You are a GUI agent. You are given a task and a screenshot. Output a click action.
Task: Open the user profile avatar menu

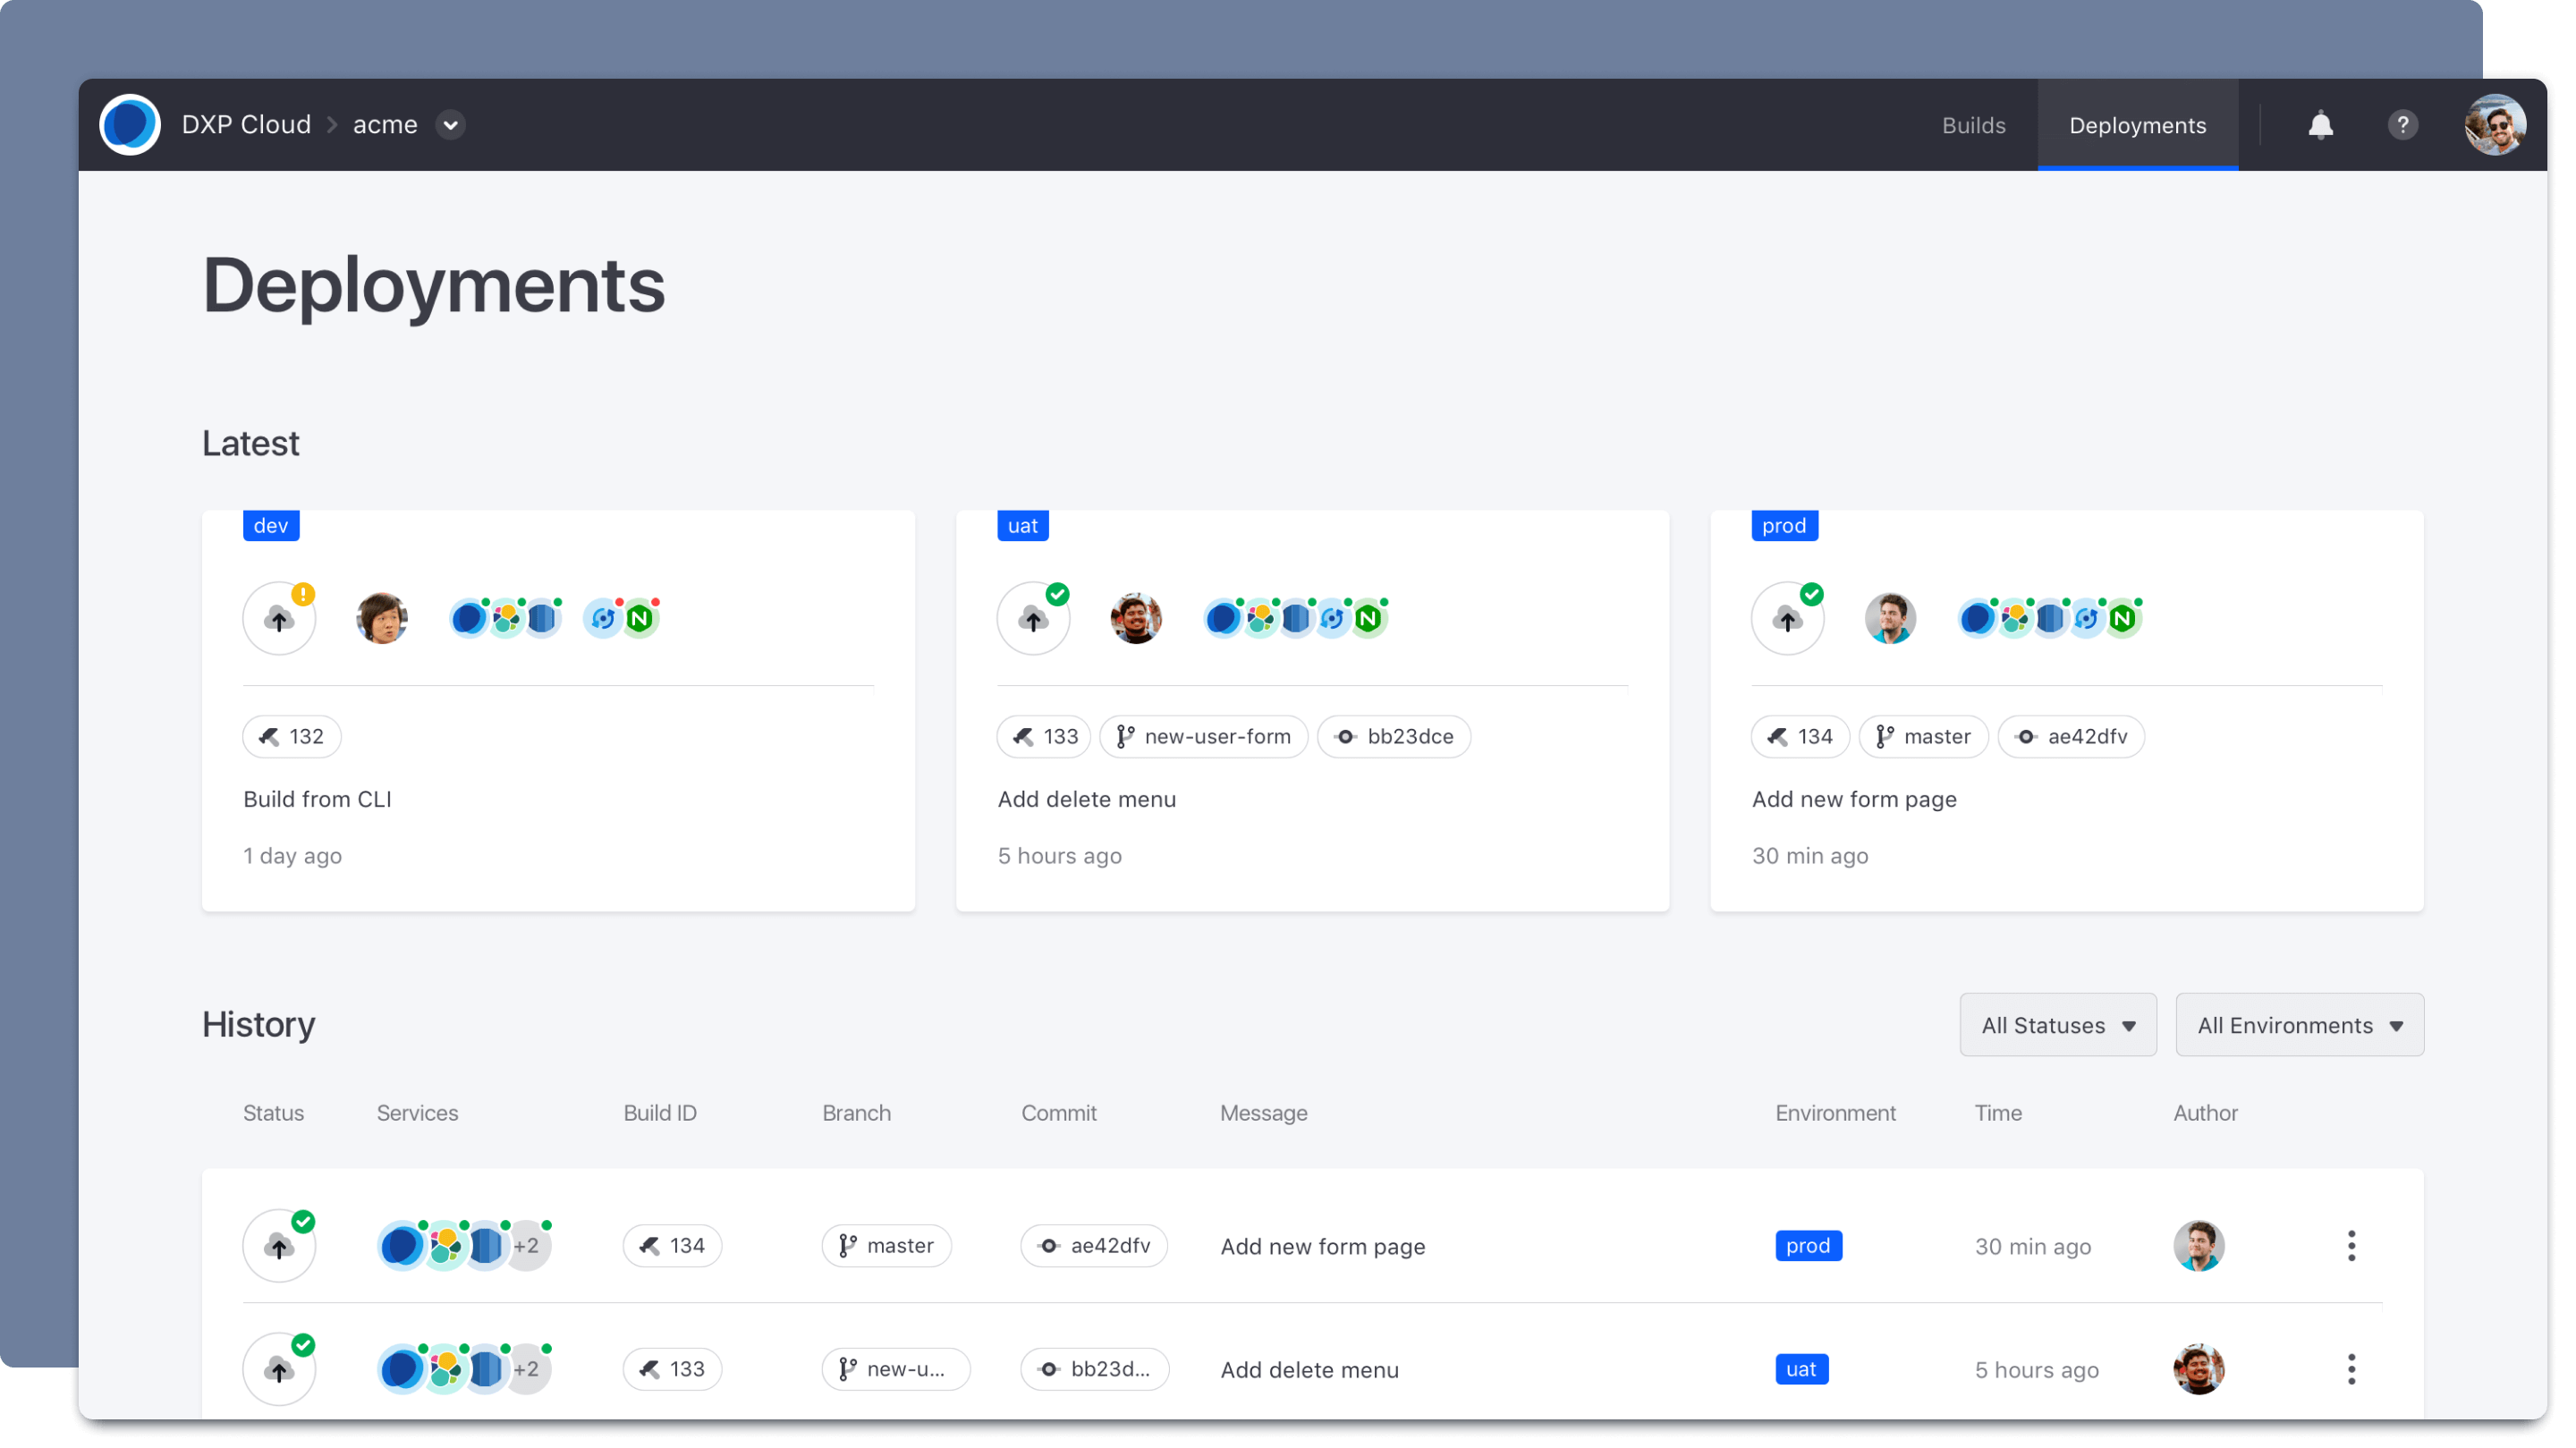pos(2495,125)
